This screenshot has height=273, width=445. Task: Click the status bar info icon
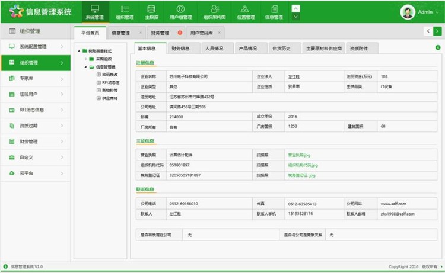click(x=5, y=266)
